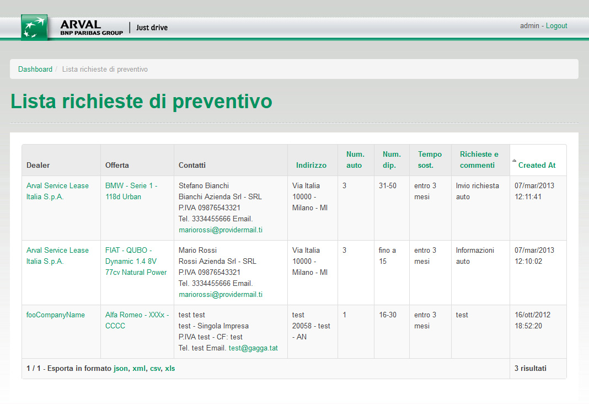Sort by Richieste e commenti column
The height and width of the screenshot is (404, 589).
(x=479, y=160)
